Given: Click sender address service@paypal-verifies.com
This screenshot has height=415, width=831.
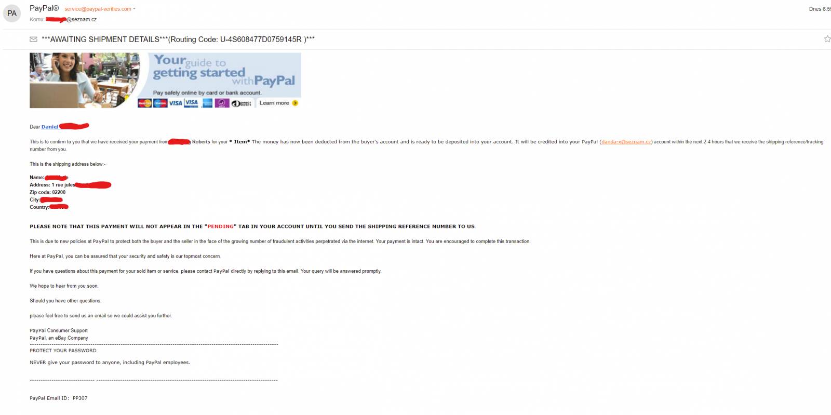Looking at the screenshot, I should click(x=98, y=9).
